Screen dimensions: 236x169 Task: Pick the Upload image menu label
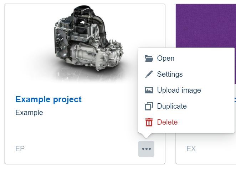tap(179, 91)
